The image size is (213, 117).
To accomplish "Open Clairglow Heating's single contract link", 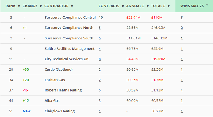I will tap(100, 111).
